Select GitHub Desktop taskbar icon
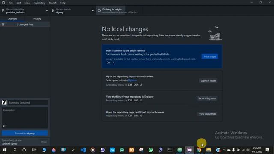The height and width of the screenshot is (154, 274). pos(189,150)
